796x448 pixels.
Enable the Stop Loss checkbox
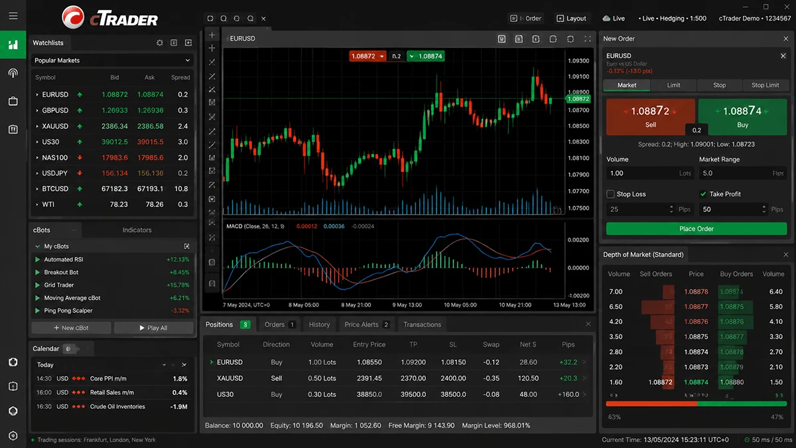(x=610, y=194)
